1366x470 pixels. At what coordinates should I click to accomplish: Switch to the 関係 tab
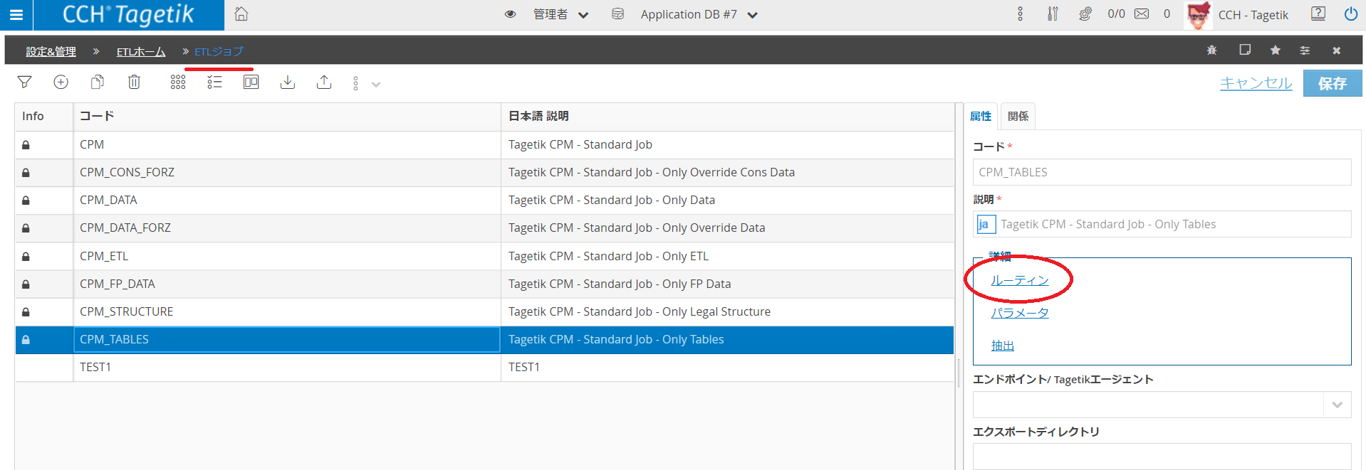pos(1018,117)
